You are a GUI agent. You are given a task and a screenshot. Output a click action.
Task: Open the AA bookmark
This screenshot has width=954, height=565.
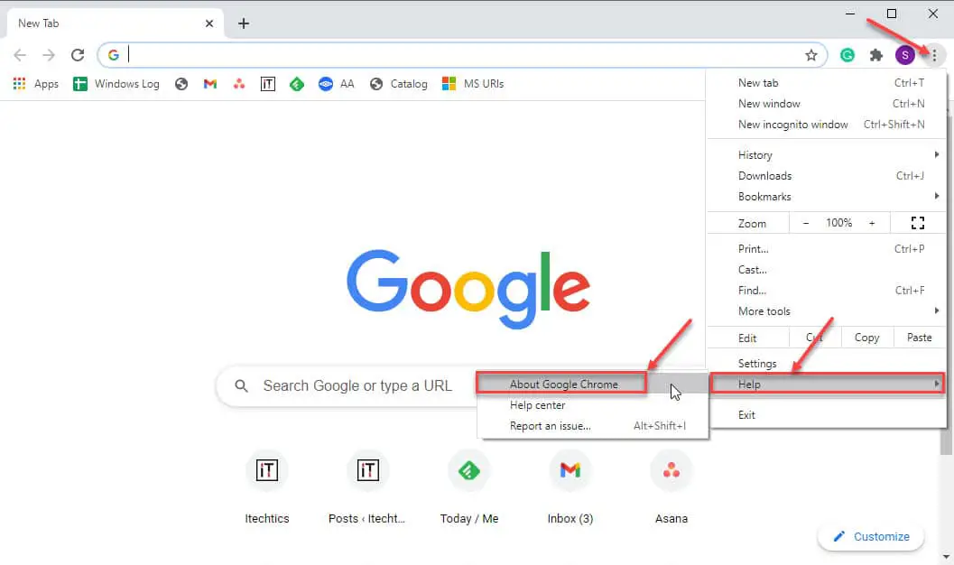click(x=336, y=84)
